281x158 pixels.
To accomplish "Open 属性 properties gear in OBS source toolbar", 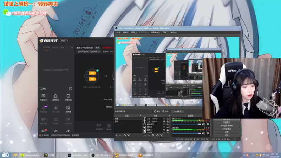I will click(157, 111).
